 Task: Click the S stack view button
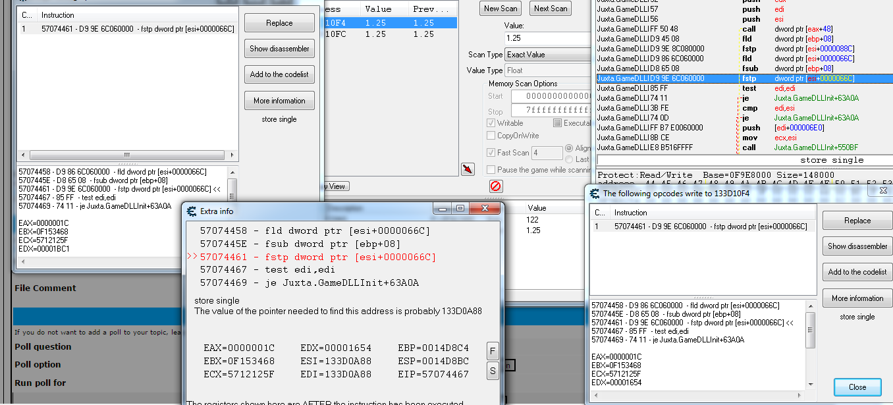493,370
